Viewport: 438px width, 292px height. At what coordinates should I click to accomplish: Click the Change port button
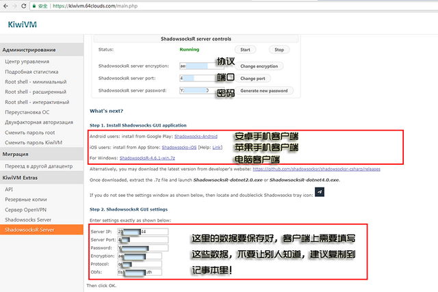(x=253, y=79)
